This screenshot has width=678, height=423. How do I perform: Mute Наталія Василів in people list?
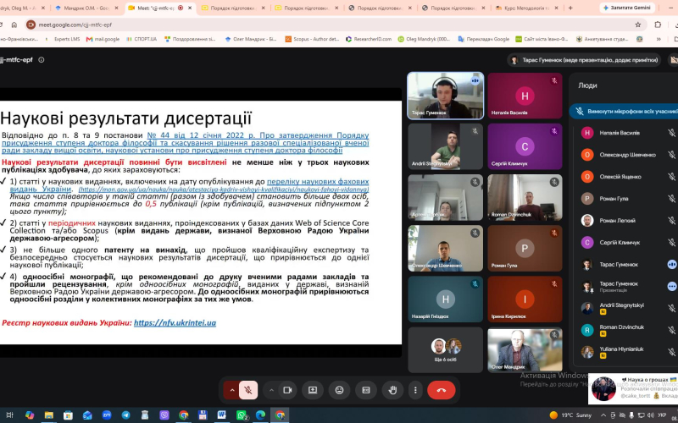coord(671,133)
